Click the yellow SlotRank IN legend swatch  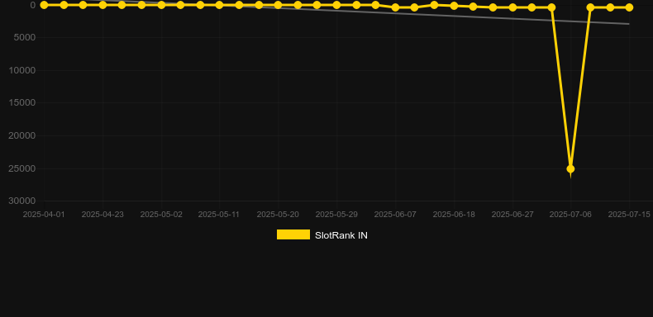(x=293, y=234)
